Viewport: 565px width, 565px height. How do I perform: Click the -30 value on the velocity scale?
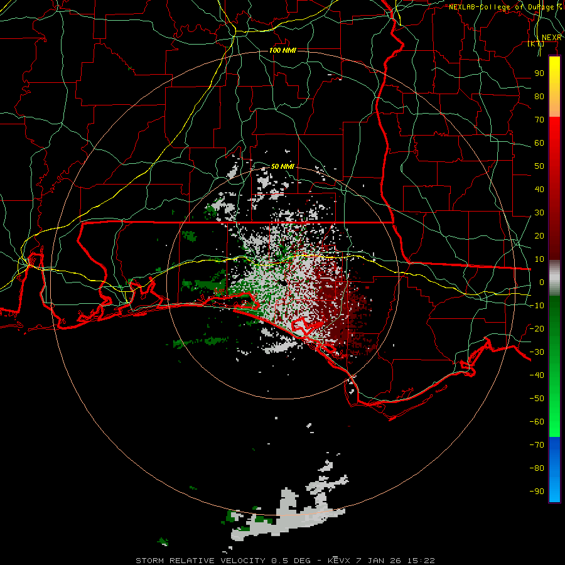point(537,352)
